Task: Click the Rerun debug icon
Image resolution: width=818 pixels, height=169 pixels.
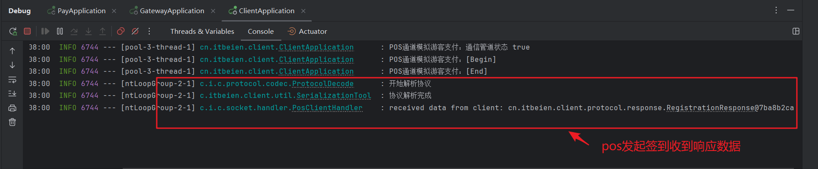Action: coord(13,31)
